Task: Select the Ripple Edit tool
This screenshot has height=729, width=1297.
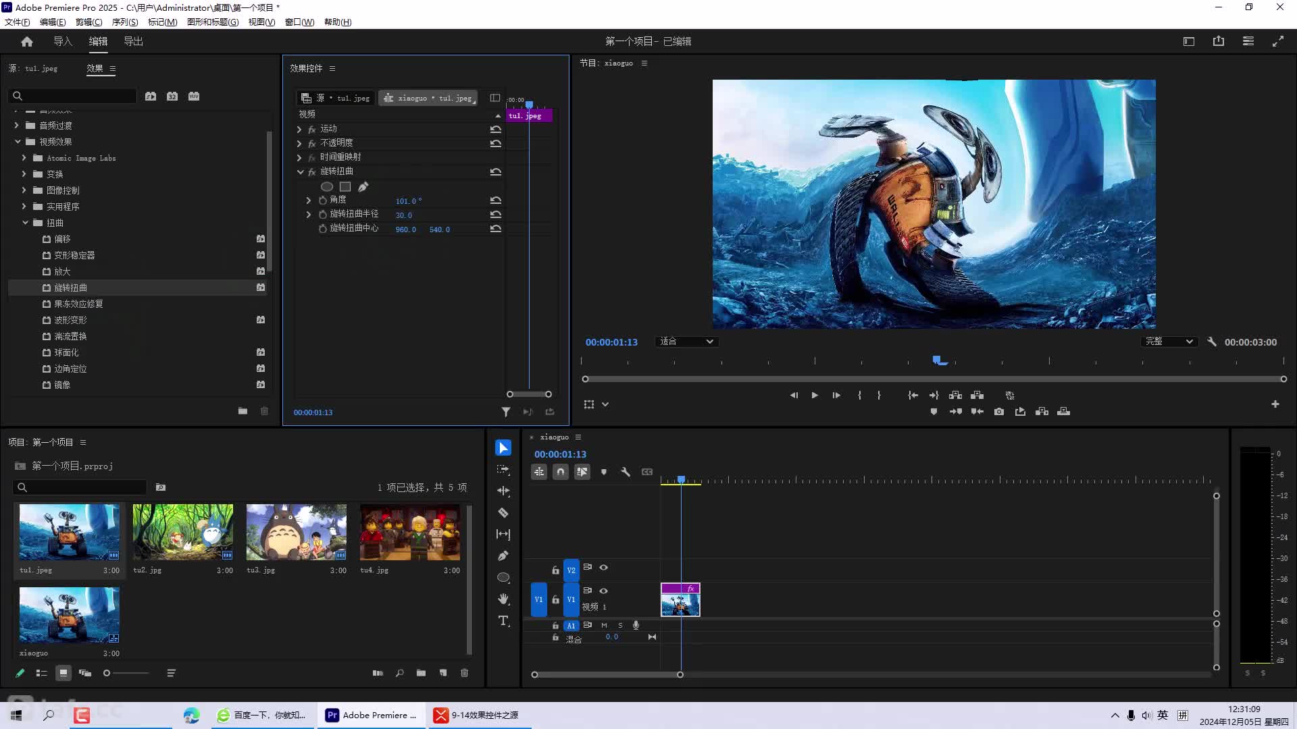Action: 503,491
